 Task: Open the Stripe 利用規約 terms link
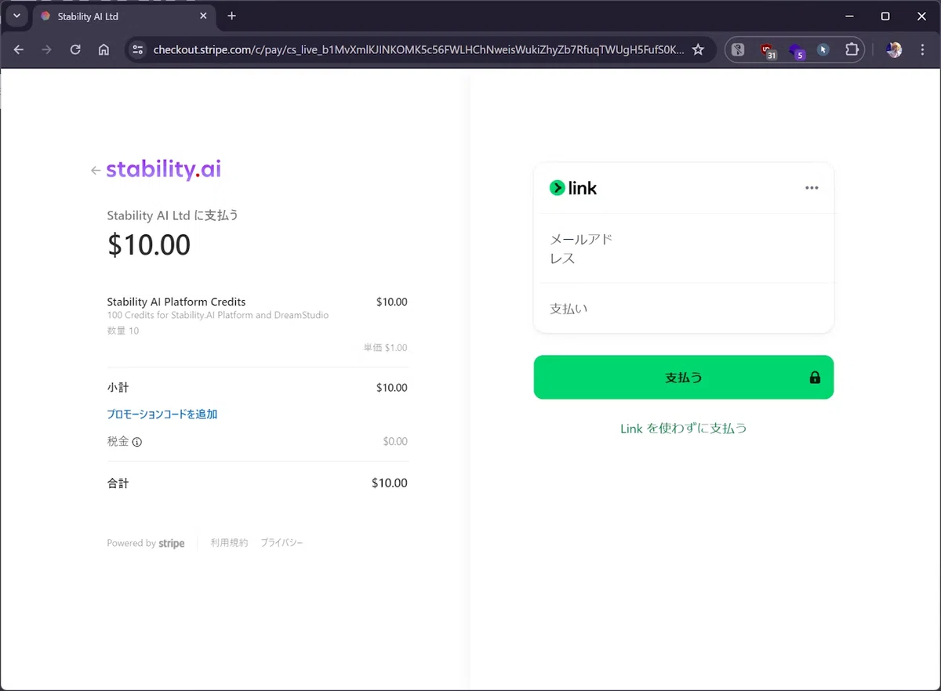(229, 543)
